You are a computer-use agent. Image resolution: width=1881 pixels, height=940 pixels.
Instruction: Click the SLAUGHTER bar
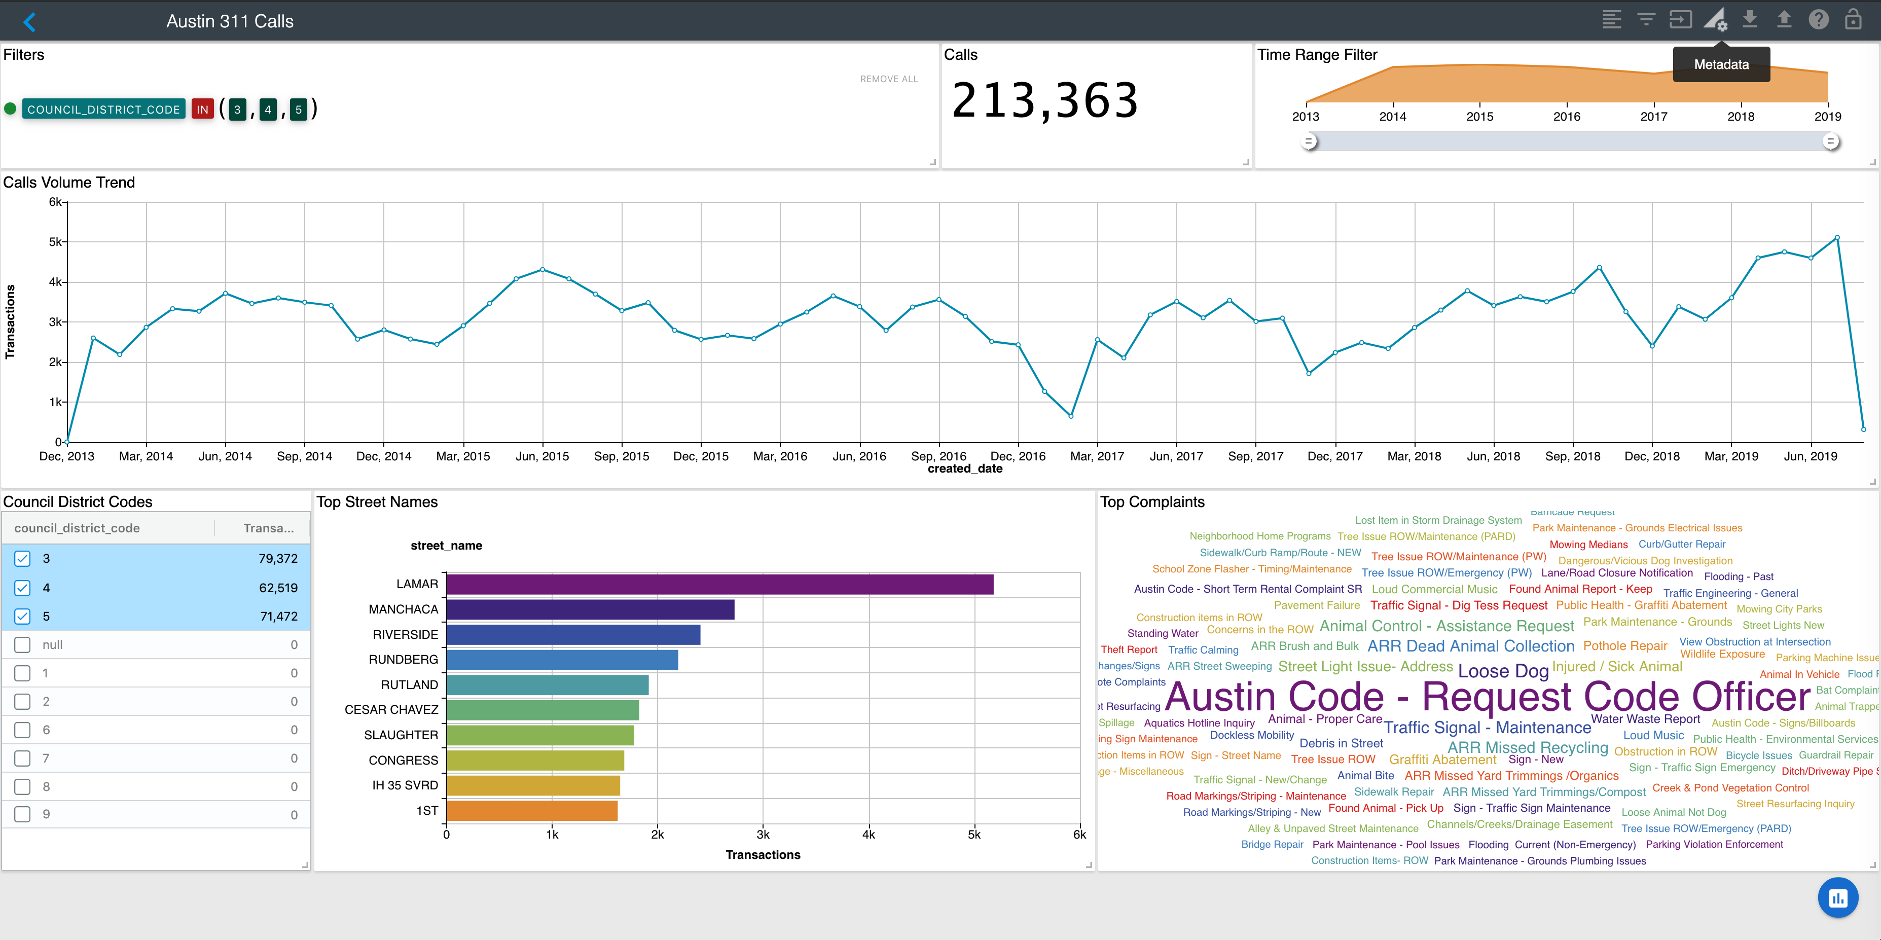pos(540,736)
